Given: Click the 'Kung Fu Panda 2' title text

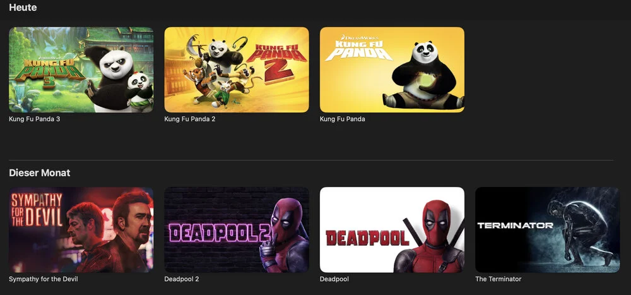Looking at the screenshot, I should tap(189, 119).
